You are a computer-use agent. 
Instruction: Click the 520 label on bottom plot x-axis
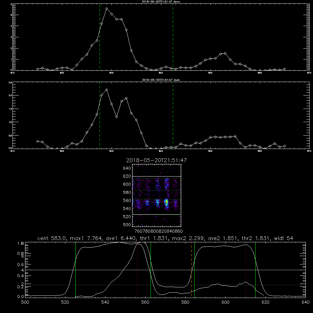(x=65, y=302)
